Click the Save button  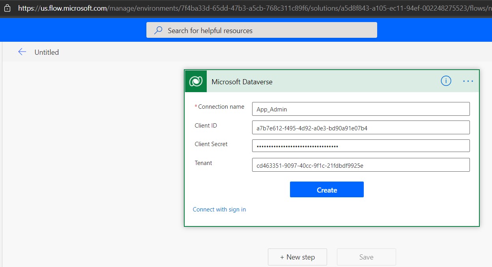tap(367, 257)
